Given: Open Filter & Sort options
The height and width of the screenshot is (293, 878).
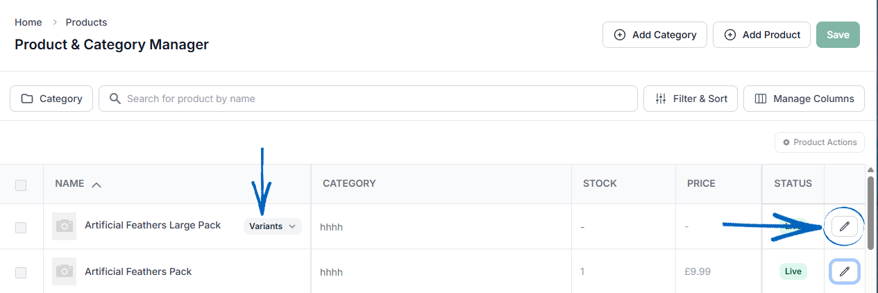Looking at the screenshot, I should (x=691, y=99).
